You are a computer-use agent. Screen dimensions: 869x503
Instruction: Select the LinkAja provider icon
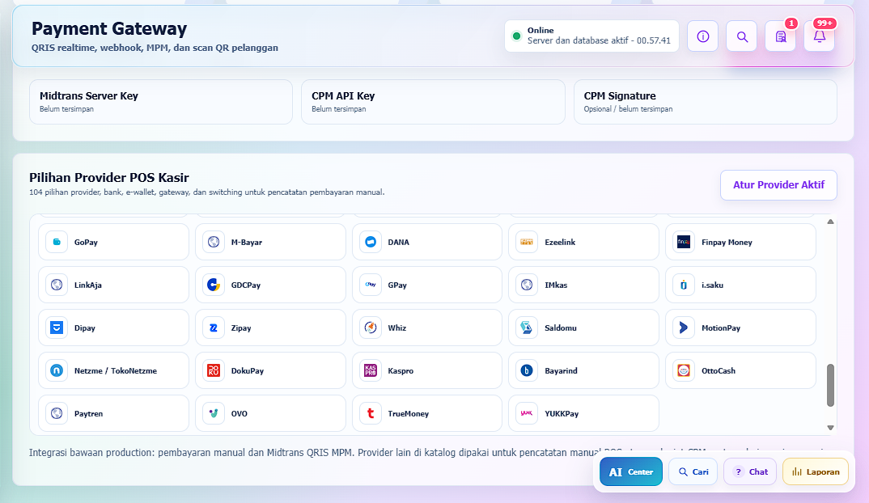click(57, 285)
